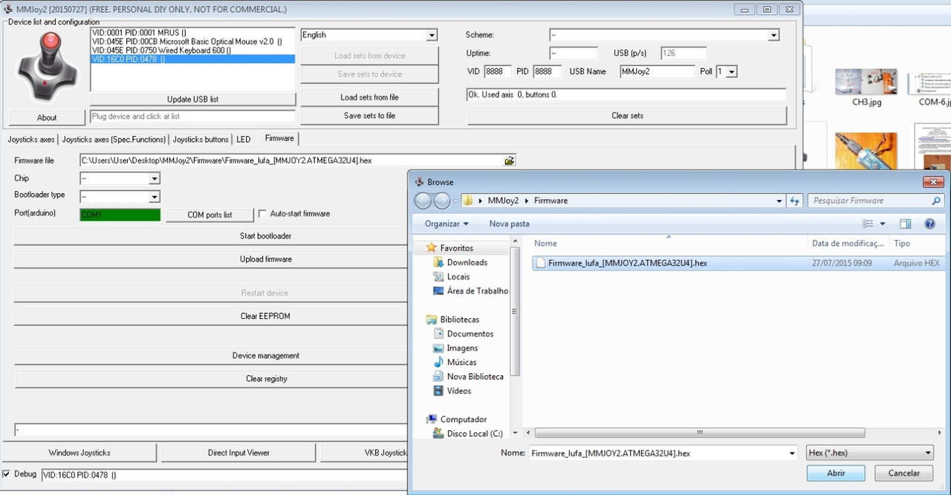Click Windows Joysticks button
This screenshot has width=951, height=495.
pos(79,453)
